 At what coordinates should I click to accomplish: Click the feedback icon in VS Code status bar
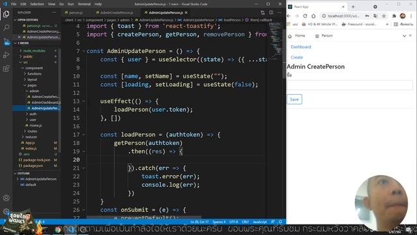click(x=273, y=222)
